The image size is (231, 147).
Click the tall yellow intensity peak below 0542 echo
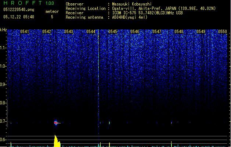[57, 141]
